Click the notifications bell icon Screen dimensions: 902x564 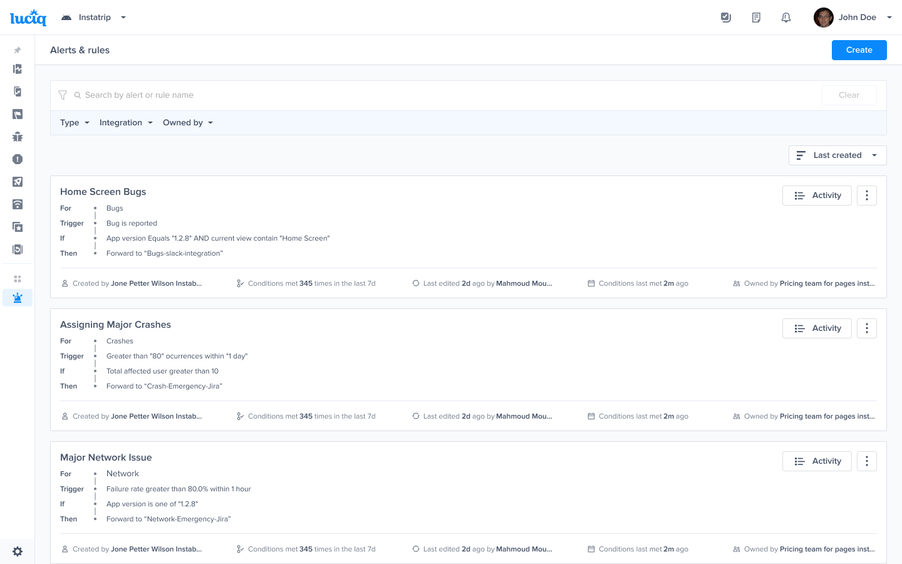(x=786, y=18)
